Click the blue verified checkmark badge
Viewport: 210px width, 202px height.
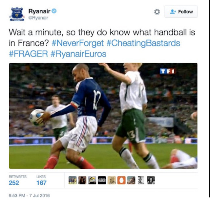click(54, 11)
